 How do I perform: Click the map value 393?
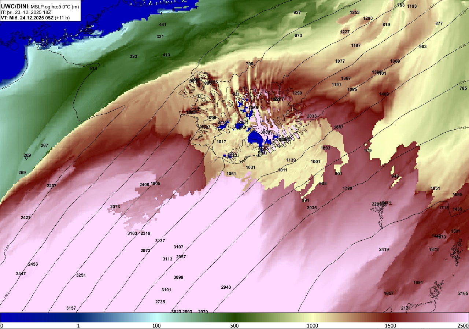click(x=133, y=56)
